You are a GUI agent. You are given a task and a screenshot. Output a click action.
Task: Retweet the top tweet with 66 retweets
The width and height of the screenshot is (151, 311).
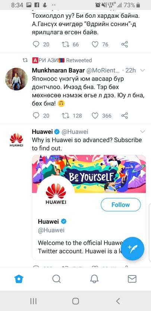(x=65, y=44)
